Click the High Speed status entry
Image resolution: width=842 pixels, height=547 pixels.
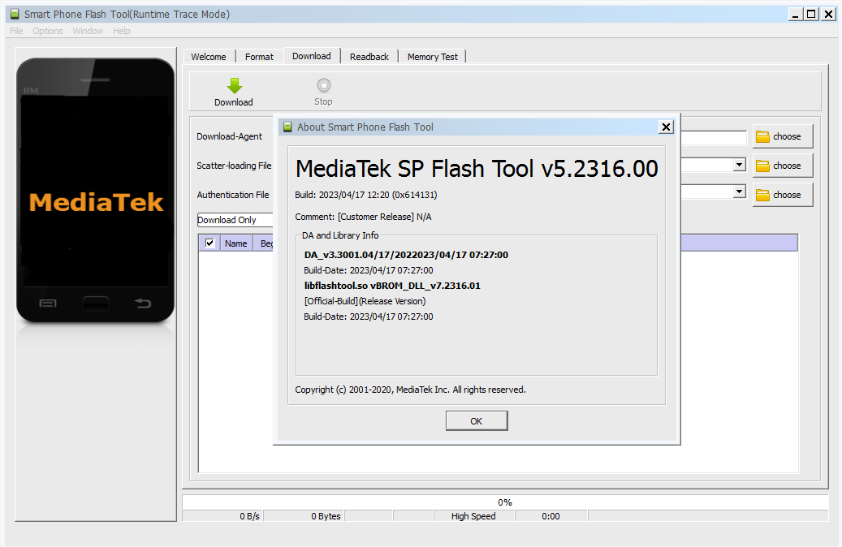[473, 516]
